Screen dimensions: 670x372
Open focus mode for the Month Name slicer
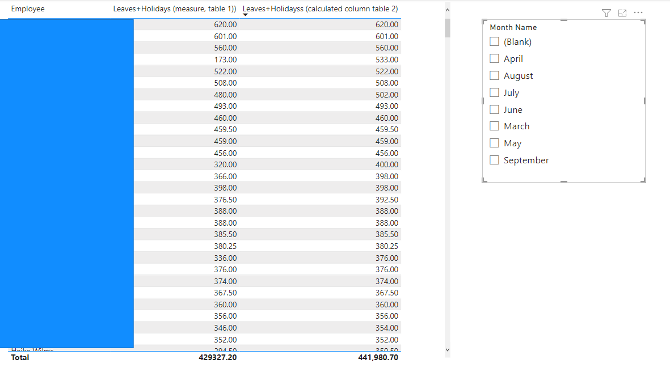point(622,13)
